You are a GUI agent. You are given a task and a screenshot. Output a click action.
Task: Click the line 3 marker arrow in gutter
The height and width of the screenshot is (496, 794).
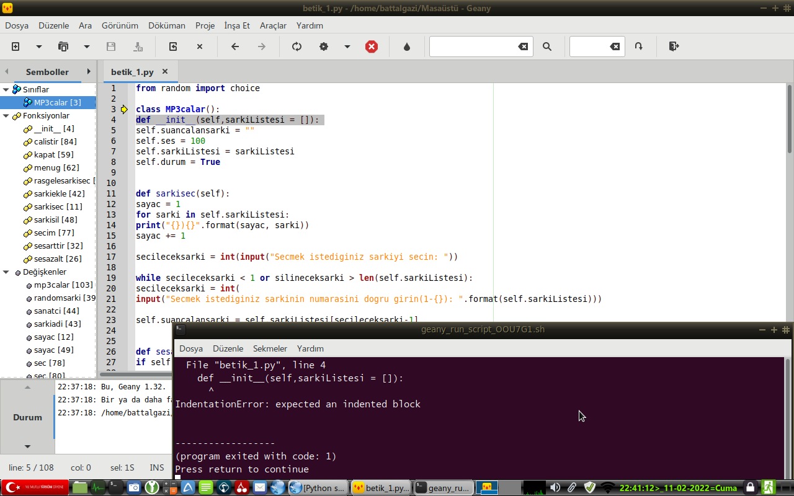click(124, 109)
